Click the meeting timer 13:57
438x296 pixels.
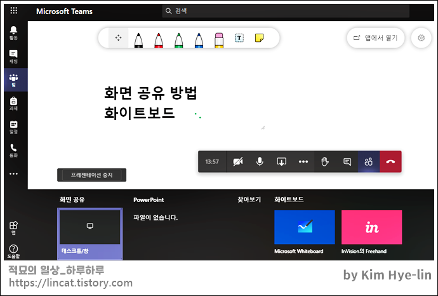click(x=212, y=161)
